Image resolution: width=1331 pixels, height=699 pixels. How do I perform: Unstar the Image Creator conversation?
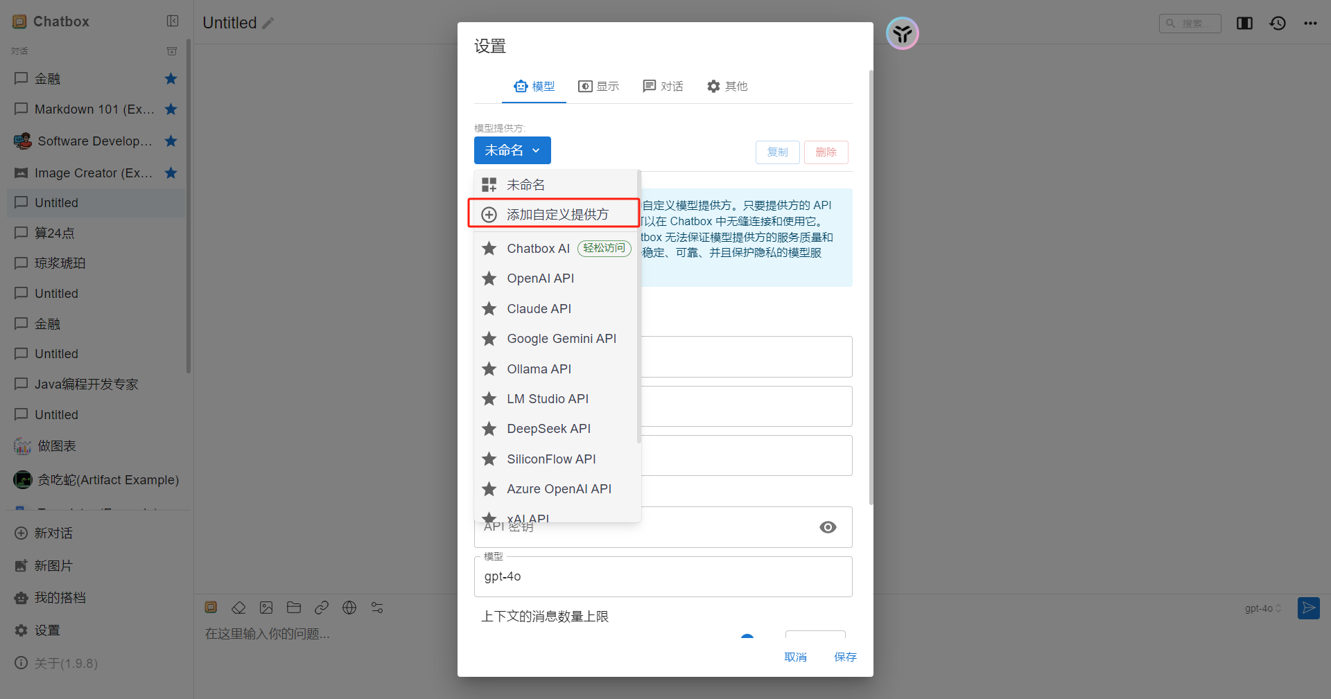[x=171, y=173]
